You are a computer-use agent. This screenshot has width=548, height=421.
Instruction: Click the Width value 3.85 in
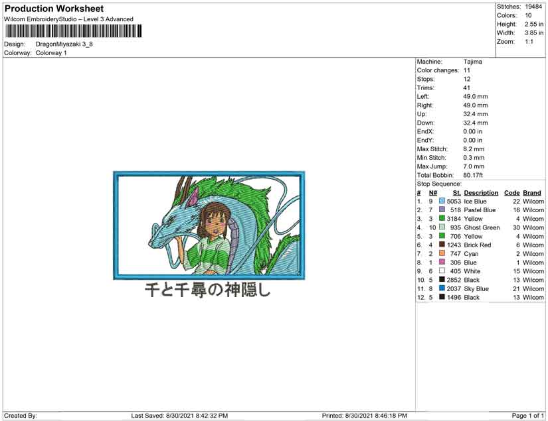(533, 32)
